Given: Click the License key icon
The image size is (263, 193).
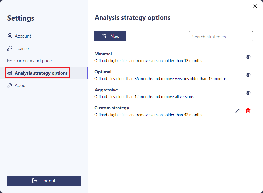Looking at the screenshot, I should pos(10,48).
